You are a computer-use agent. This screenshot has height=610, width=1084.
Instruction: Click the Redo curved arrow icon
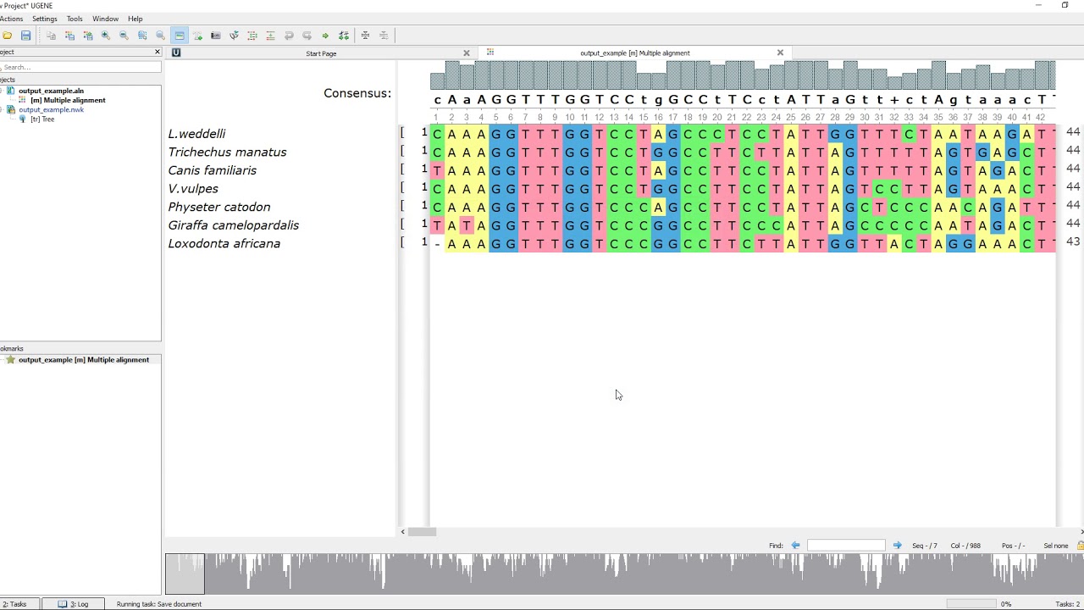pos(307,36)
